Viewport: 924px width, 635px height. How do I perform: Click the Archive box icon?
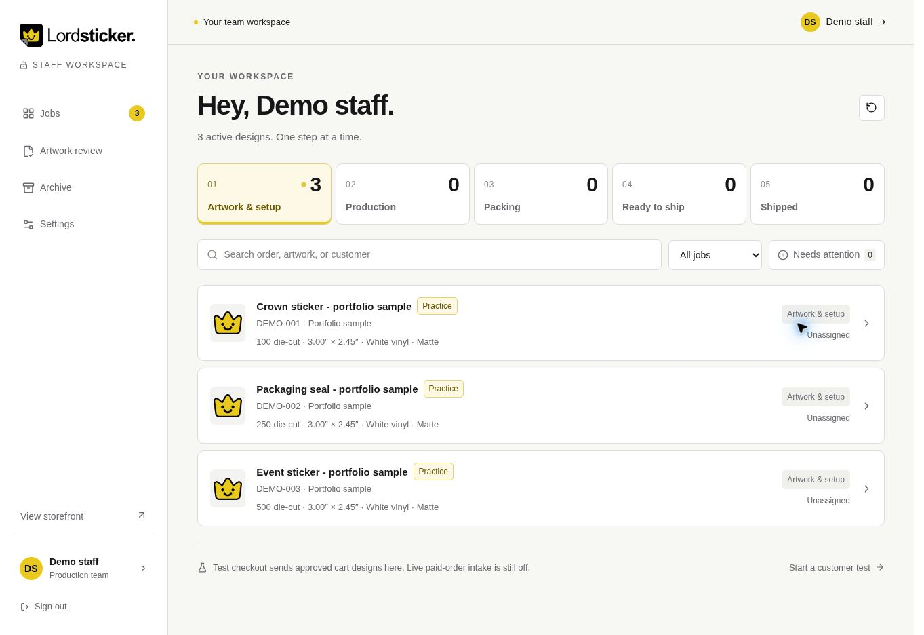point(28,187)
